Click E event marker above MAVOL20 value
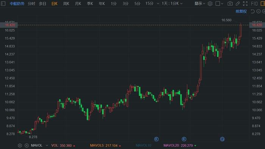The height and width of the screenshot is (149, 265). pos(184,139)
